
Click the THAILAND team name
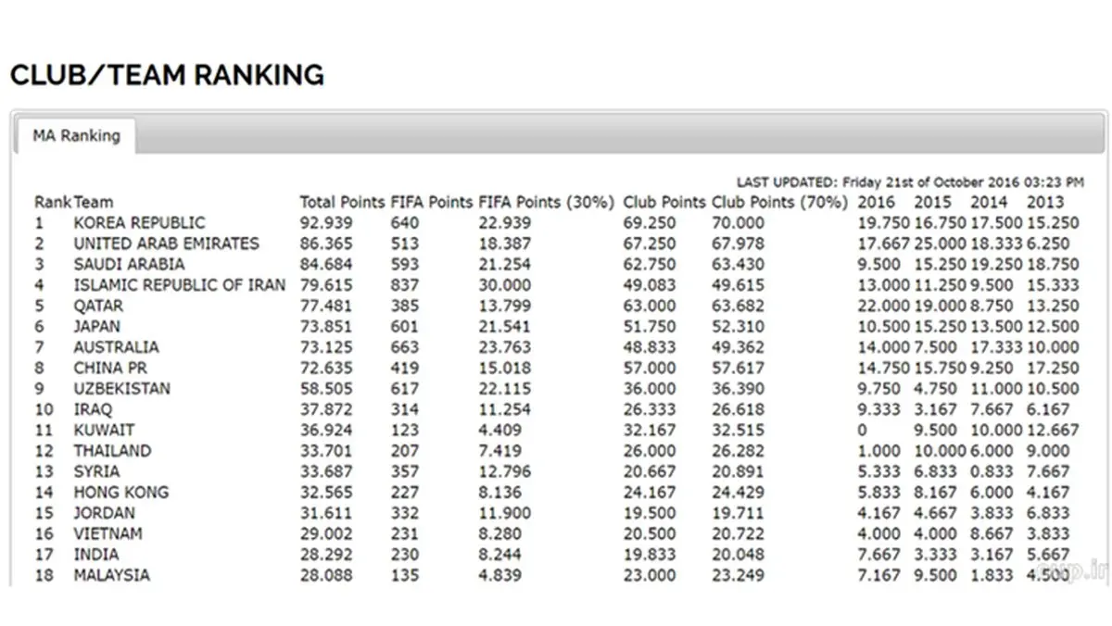112,451
